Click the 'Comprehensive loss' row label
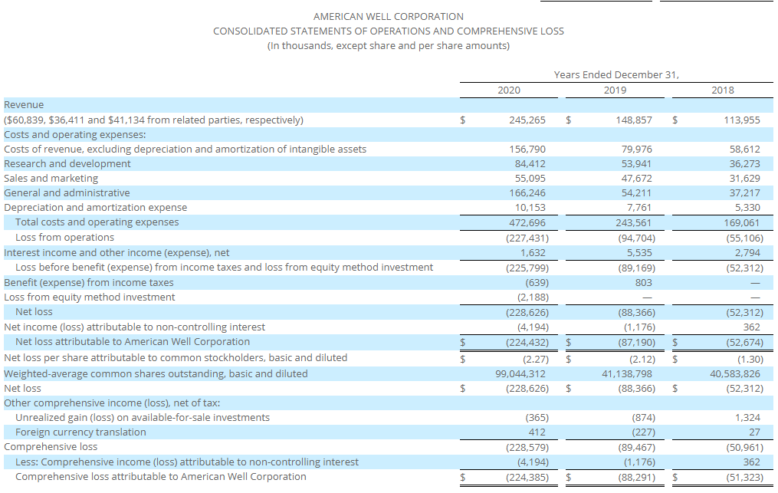This screenshot has width=778, height=493. pos(51,447)
